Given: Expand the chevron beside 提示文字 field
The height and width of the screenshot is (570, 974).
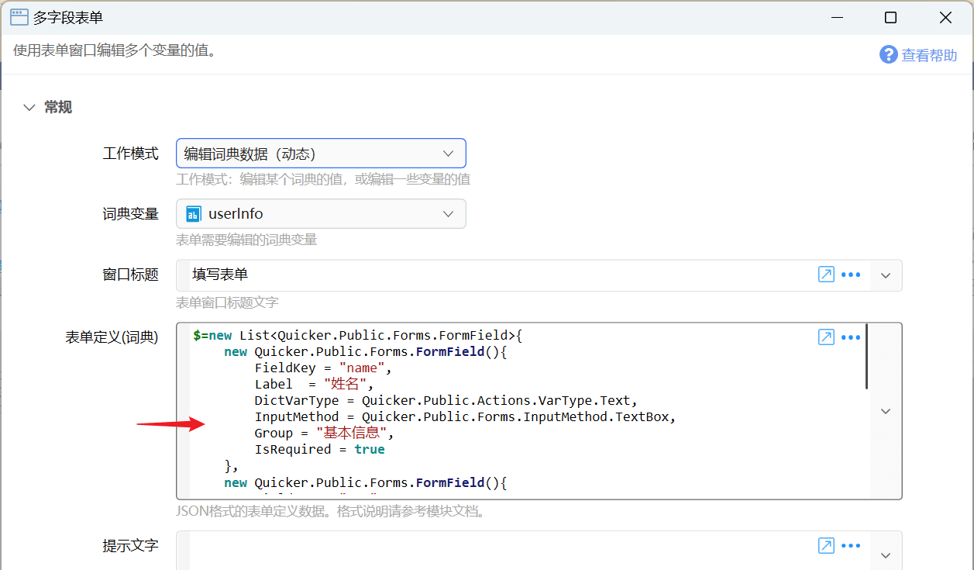Looking at the screenshot, I should [x=886, y=554].
